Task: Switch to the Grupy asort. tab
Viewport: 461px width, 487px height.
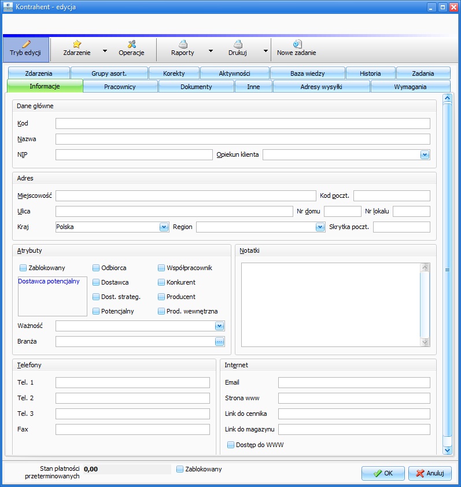Action: tap(109, 73)
